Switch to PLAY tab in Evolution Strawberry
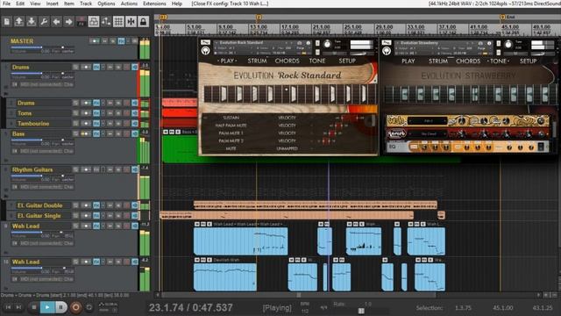Viewport: 561px width, 316px height. tap(408, 61)
